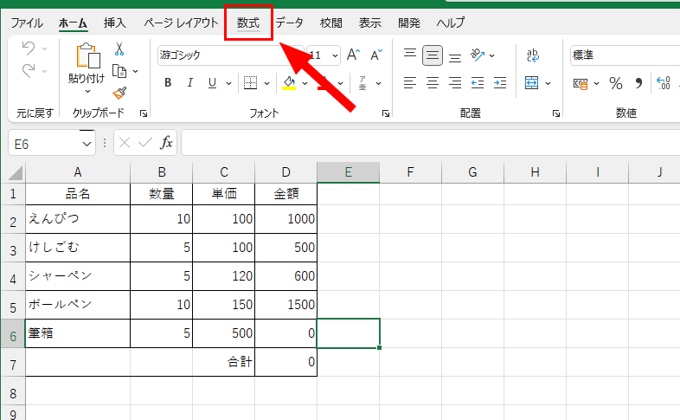
Task: Select the Format Painter brush
Action: pos(119,93)
